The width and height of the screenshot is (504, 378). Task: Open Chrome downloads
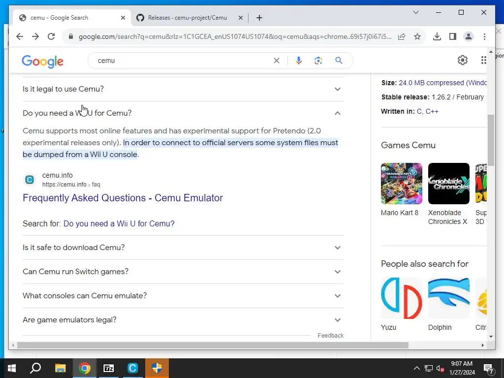(437, 36)
